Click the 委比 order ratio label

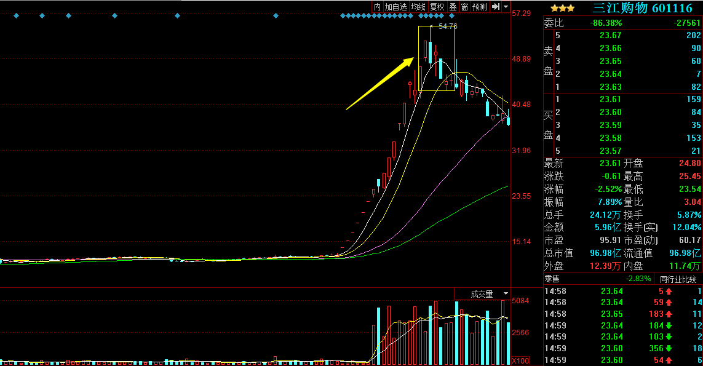click(x=553, y=23)
